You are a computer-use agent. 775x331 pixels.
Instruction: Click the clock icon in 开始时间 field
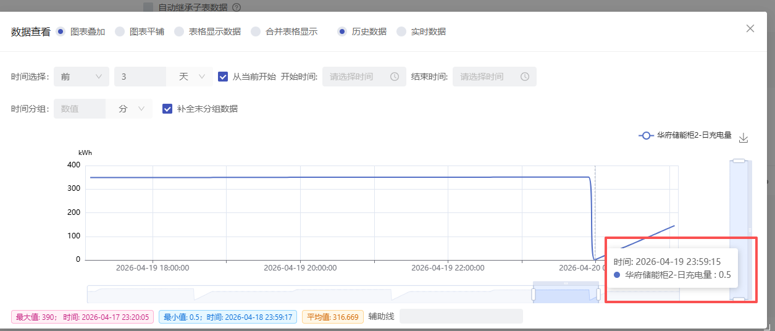(395, 77)
